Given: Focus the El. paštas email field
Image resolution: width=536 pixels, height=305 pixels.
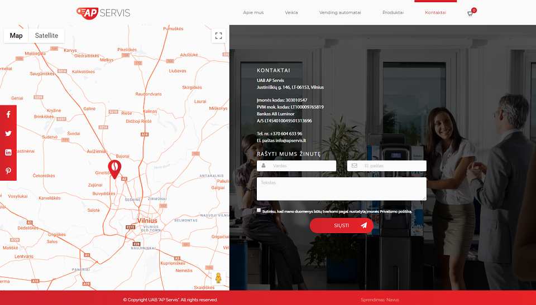Looking at the screenshot, I should point(386,166).
